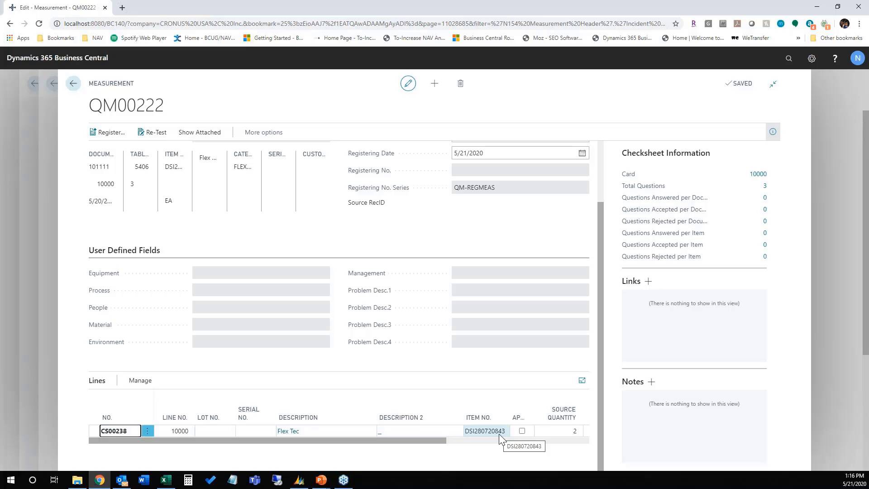This screenshot has width=869, height=489.
Task: Click the back arrow next to MEASUREMENT
Action: pyautogui.click(x=73, y=83)
